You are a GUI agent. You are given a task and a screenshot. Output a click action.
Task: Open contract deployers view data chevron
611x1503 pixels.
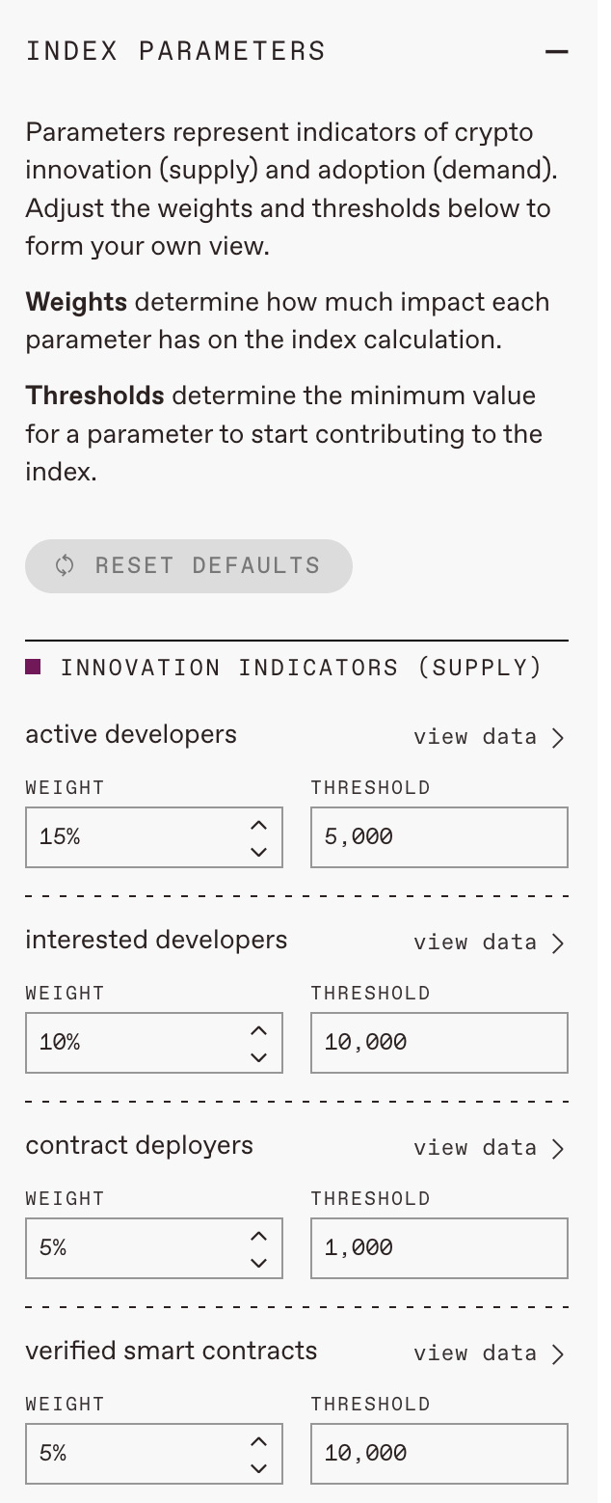[x=558, y=1149]
